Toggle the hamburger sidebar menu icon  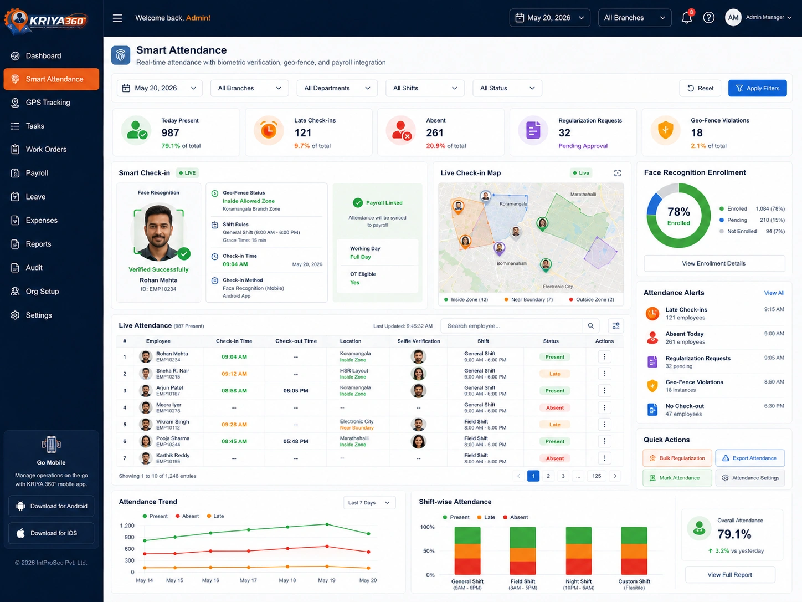pos(117,18)
